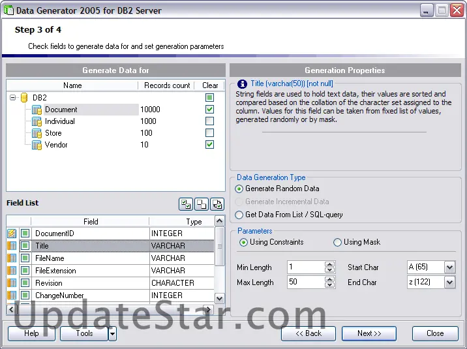The width and height of the screenshot is (467, 349).
Task: Toggle the checkbox of FileExtension field
Action: click(x=25, y=271)
